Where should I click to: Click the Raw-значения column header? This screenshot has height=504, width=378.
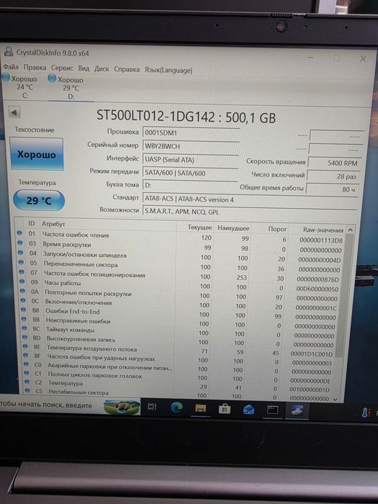[x=323, y=230]
